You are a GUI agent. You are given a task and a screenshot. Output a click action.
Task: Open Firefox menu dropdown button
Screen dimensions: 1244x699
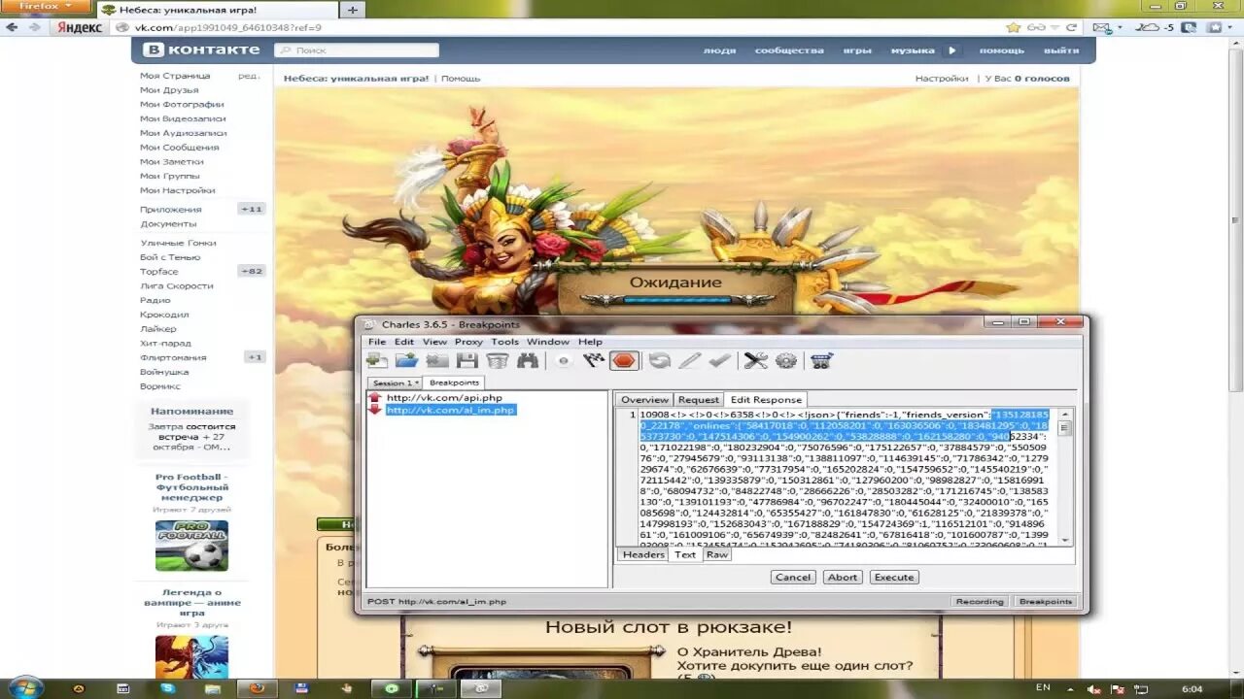click(45, 7)
